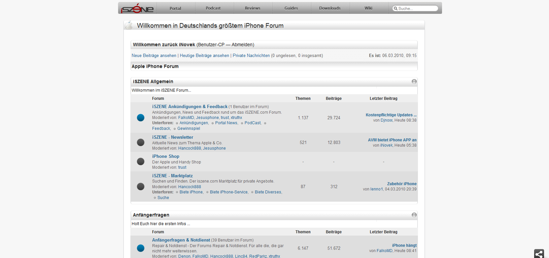This screenshot has width=549, height=258.
Task: View moderator Hancock888 of Marktplatz forum
Action: coord(189,187)
